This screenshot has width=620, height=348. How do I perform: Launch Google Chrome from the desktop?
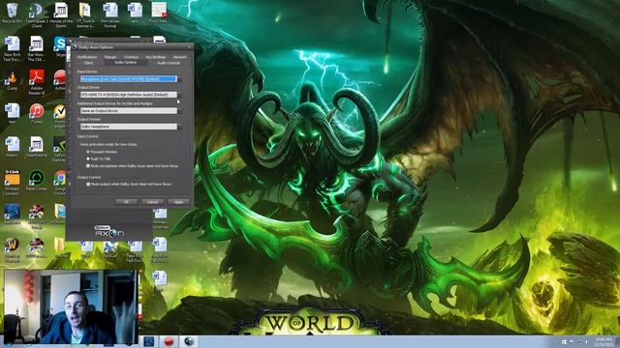coord(60,183)
